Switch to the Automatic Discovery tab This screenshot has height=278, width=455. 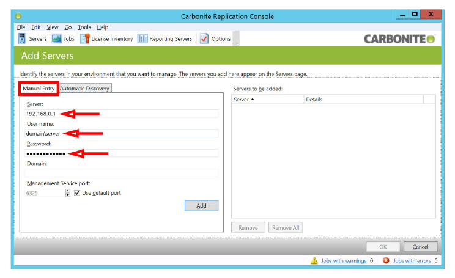tap(84, 89)
